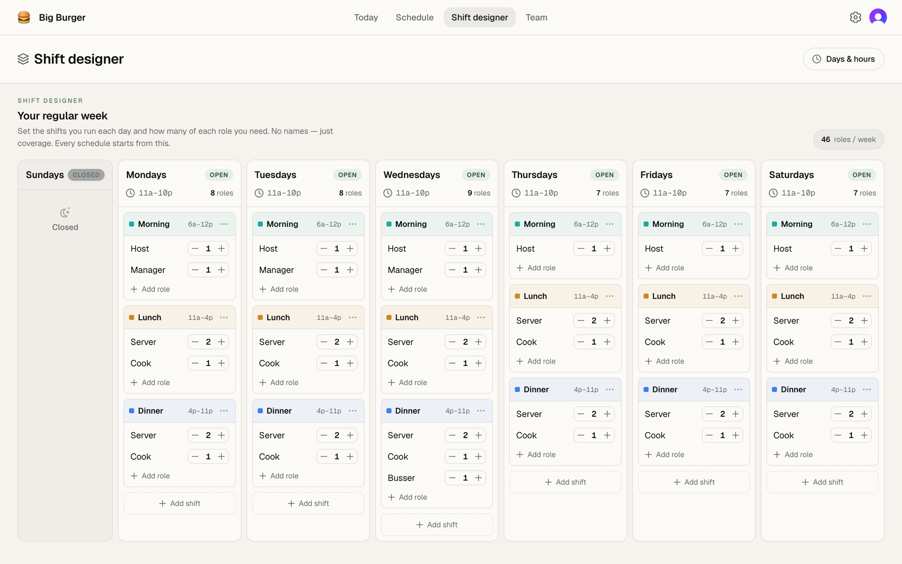Open the Team tab
This screenshot has height=564, width=902.
click(536, 17)
